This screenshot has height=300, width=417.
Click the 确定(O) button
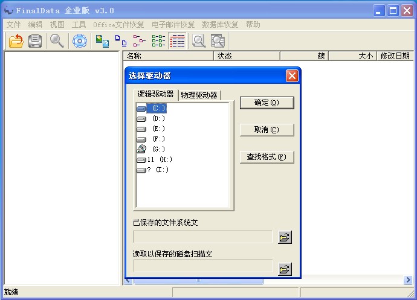click(x=267, y=103)
